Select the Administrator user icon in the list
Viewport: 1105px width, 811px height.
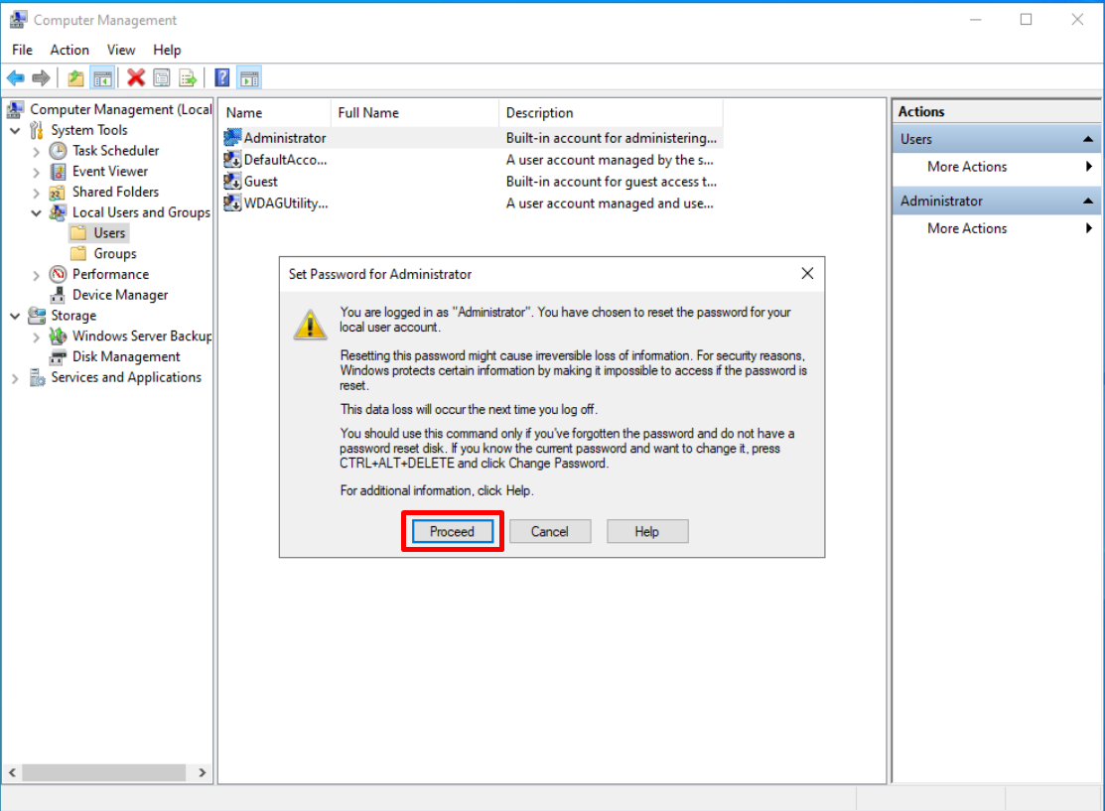232,137
